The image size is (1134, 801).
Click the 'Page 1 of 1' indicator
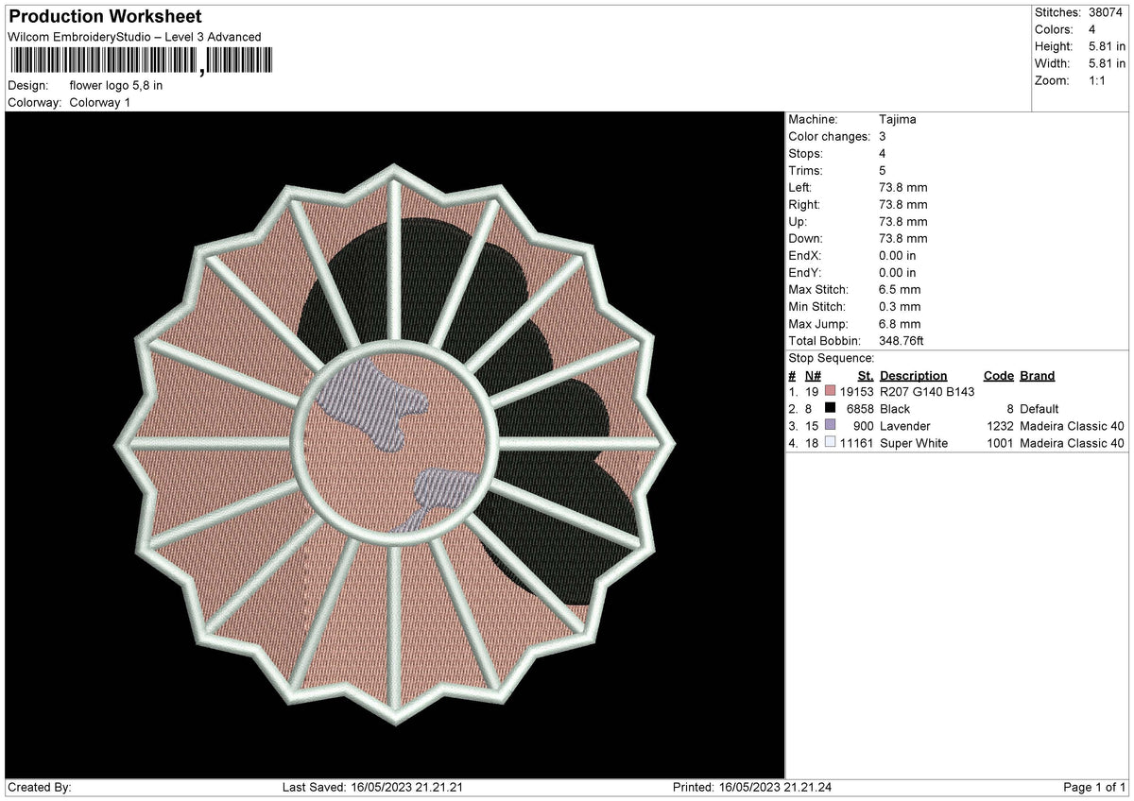coord(1094,787)
